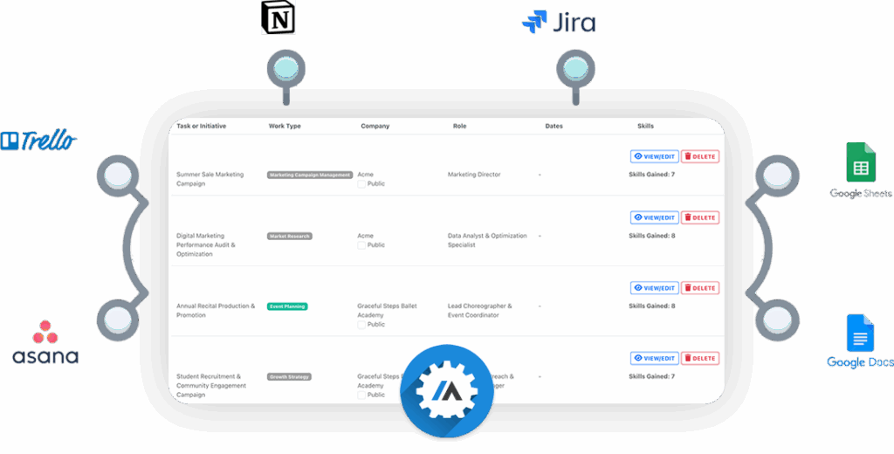Delete the Digital Marketing Performance Audit row
Viewport: 894px width, 454px height.
tap(700, 218)
